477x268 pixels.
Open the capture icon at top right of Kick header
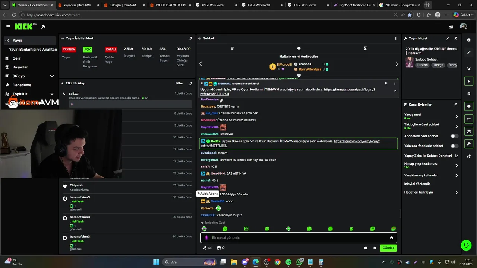[451, 27]
